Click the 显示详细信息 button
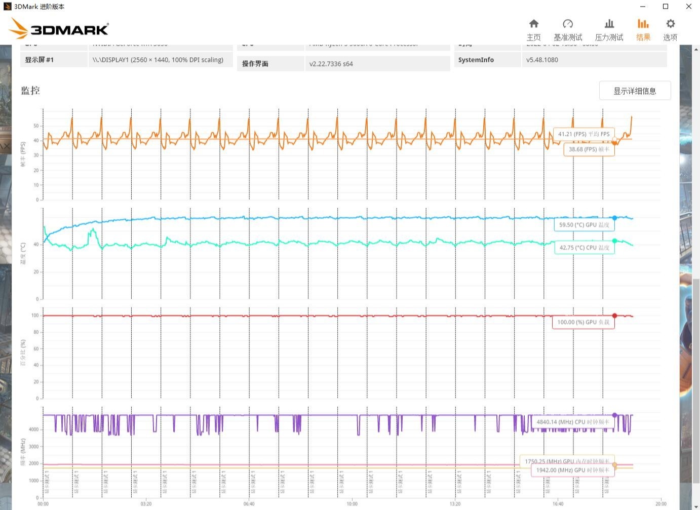This screenshot has width=700, height=510. tap(635, 91)
